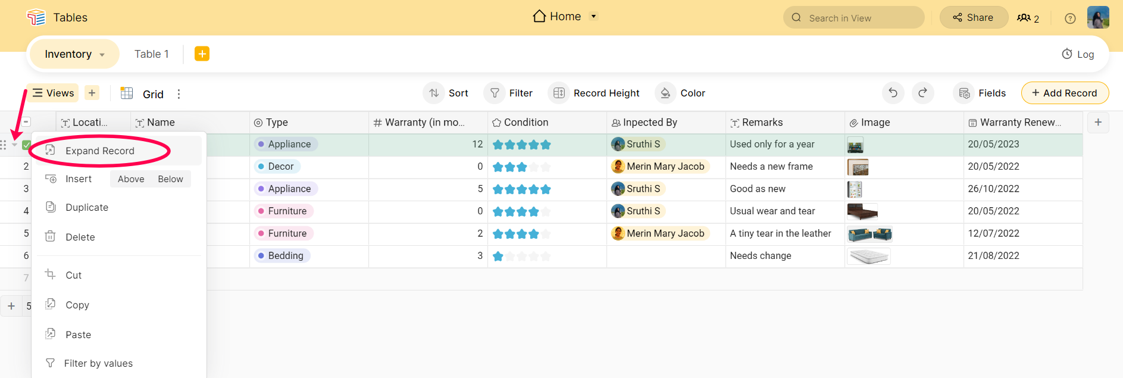Open the activity Log
Image resolution: width=1123 pixels, height=378 pixels.
[x=1078, y=54]
